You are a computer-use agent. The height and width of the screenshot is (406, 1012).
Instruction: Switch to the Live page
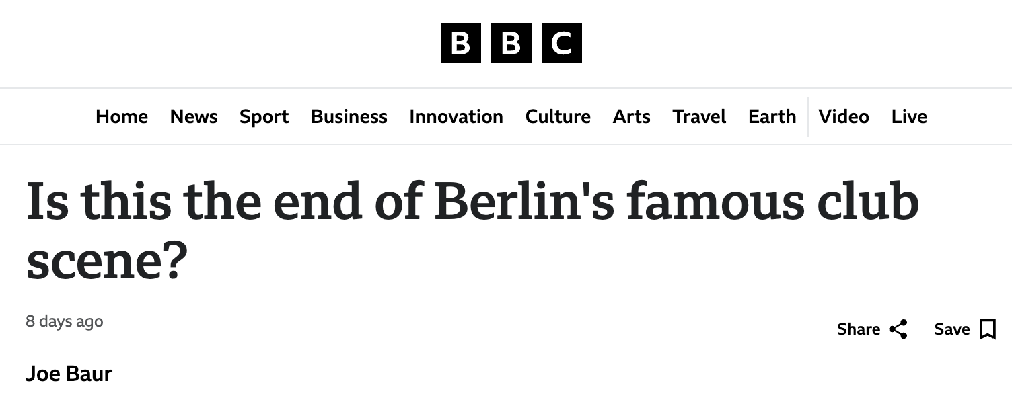click(x=909, y=116)
